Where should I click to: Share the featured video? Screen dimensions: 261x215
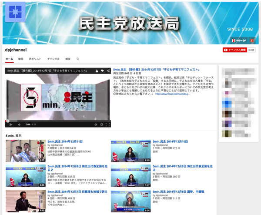(x=108, y=71)
